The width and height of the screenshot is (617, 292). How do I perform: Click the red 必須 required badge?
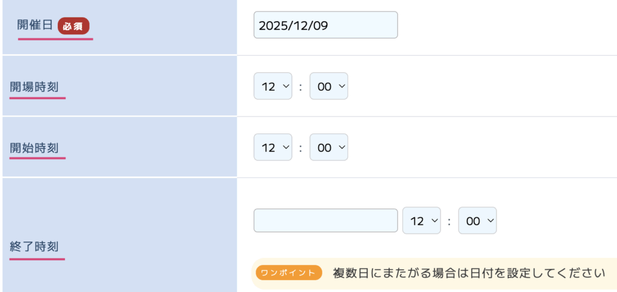tap(74, 26)
